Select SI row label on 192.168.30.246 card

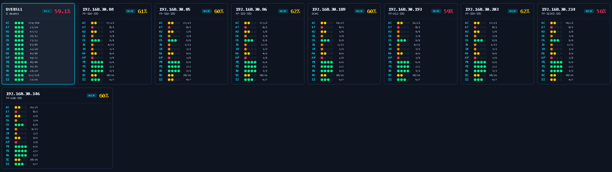8,164
